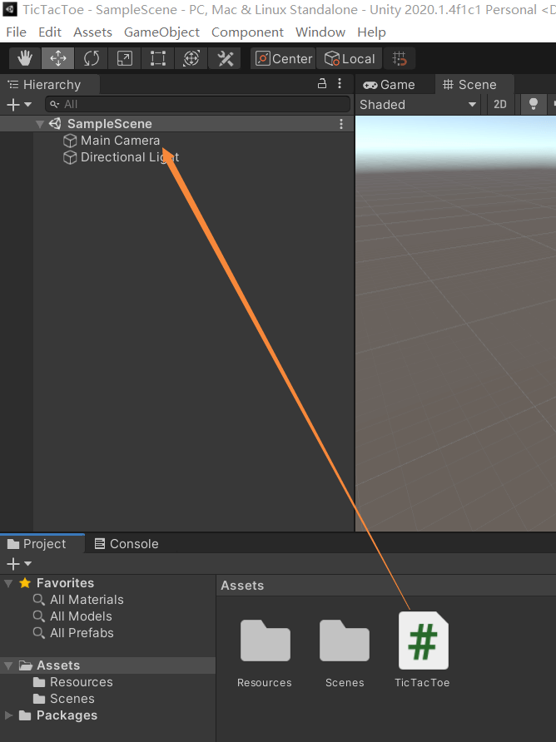Open Help menu

coord(371,32)
